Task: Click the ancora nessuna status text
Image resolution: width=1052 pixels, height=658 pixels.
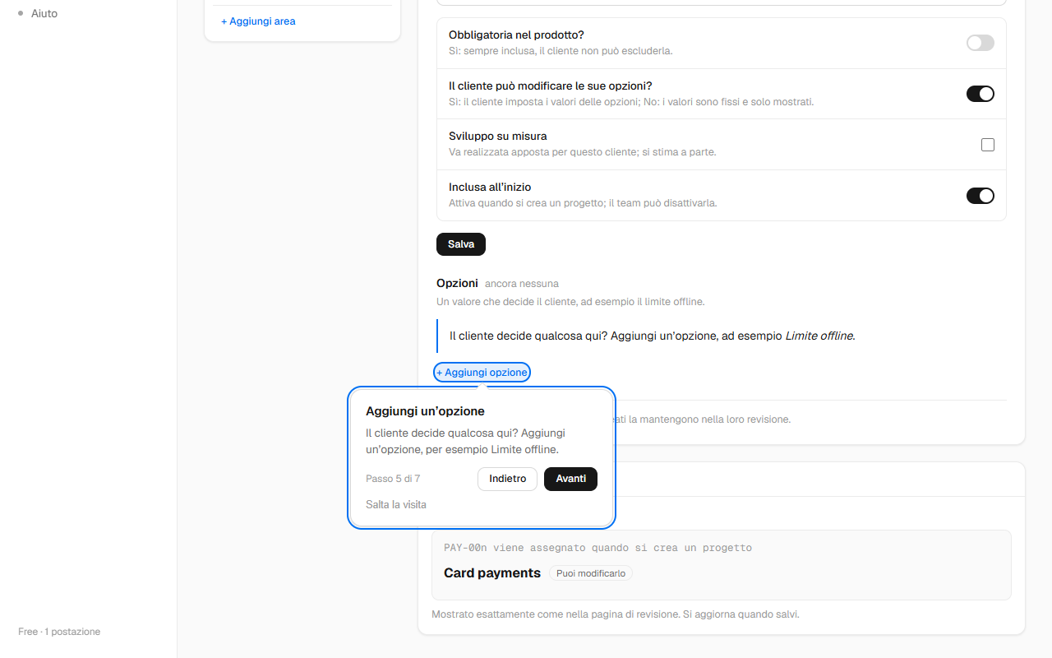Action: 522,284
